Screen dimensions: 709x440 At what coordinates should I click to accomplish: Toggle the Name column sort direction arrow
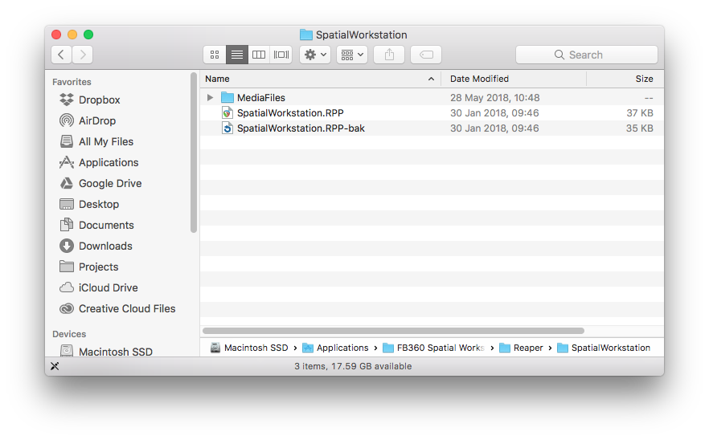(432, 79)
